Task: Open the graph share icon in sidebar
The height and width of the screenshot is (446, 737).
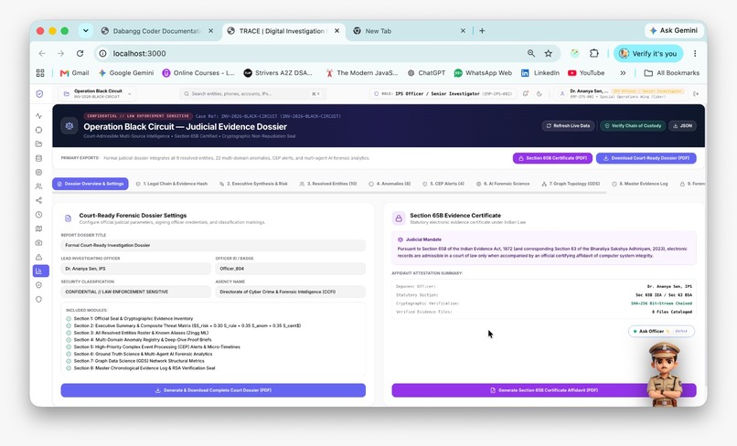Action: [39, 200]
